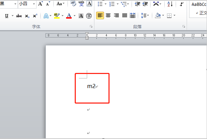Toggle Character Shading
This screenshot has height=139, width=207.
coord(81,16)
